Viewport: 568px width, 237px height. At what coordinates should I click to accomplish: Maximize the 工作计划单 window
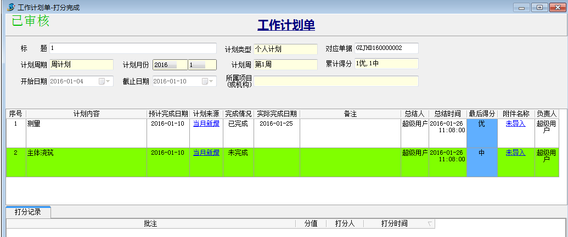click(x=540, y=7)
